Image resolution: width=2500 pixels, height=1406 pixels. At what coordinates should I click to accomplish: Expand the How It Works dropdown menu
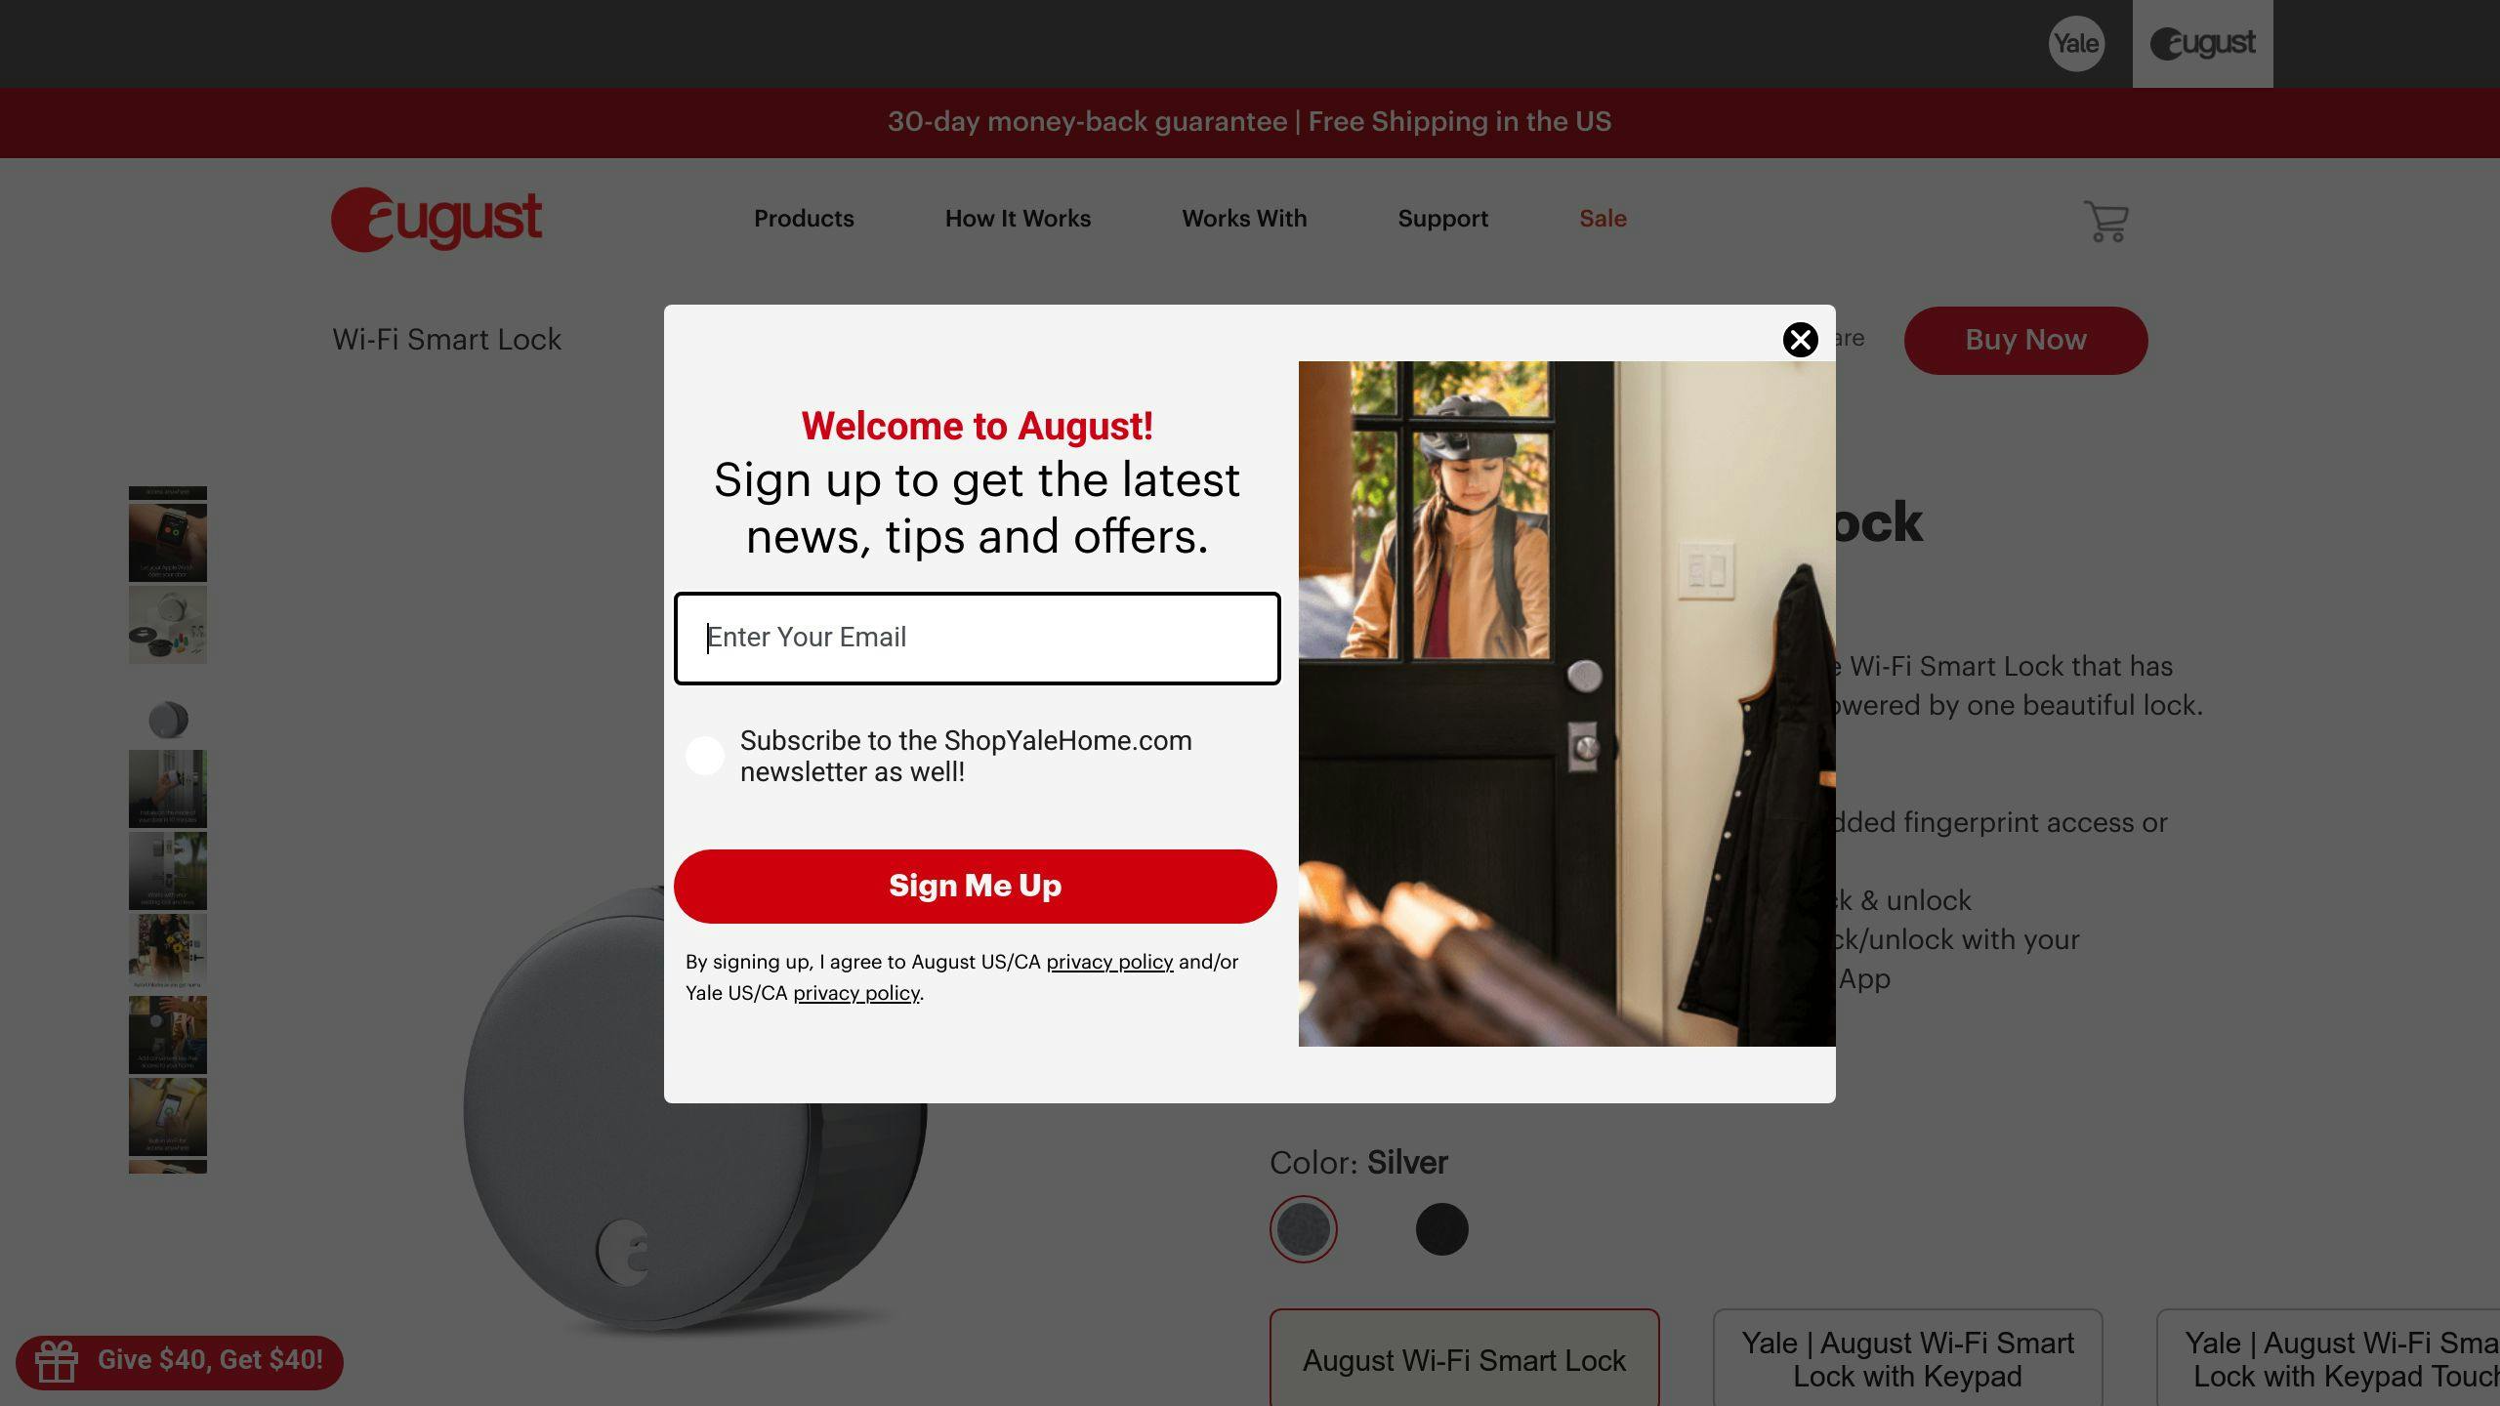tap(1019, 218)
